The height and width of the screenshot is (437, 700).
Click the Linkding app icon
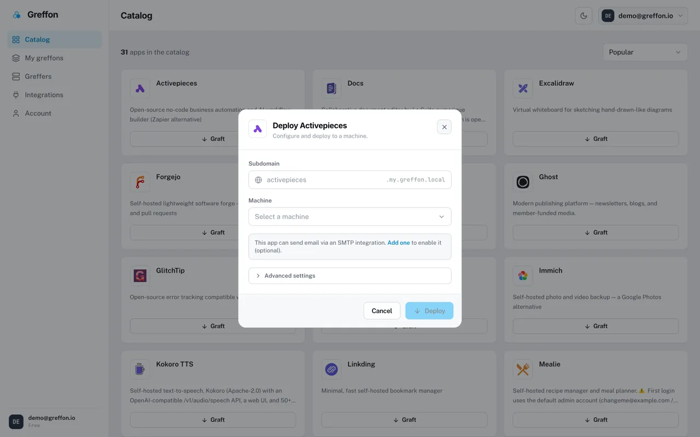(331, 369)
